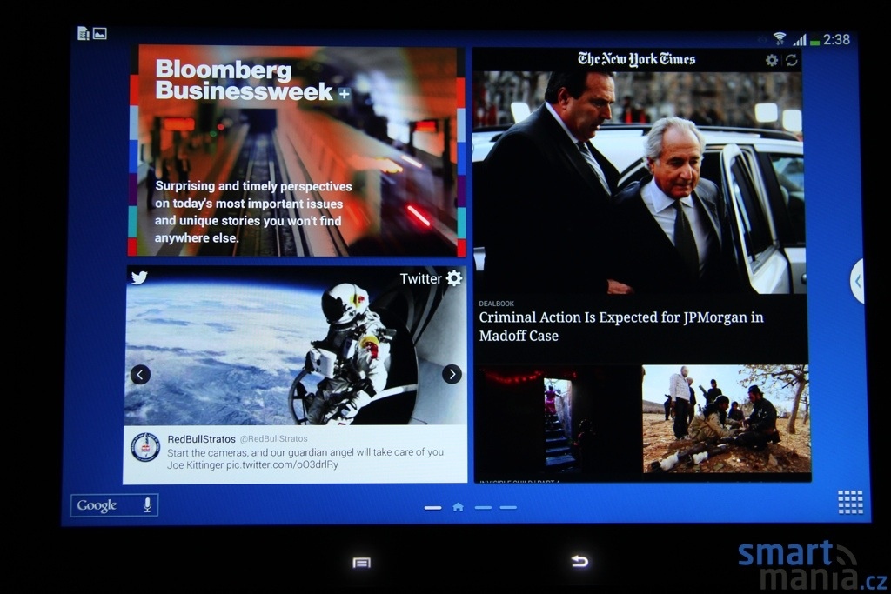Open the screenshot image notification icon
Image resolution: width=891 pixels, height=594 pixels.
click(x=100, y=34)
